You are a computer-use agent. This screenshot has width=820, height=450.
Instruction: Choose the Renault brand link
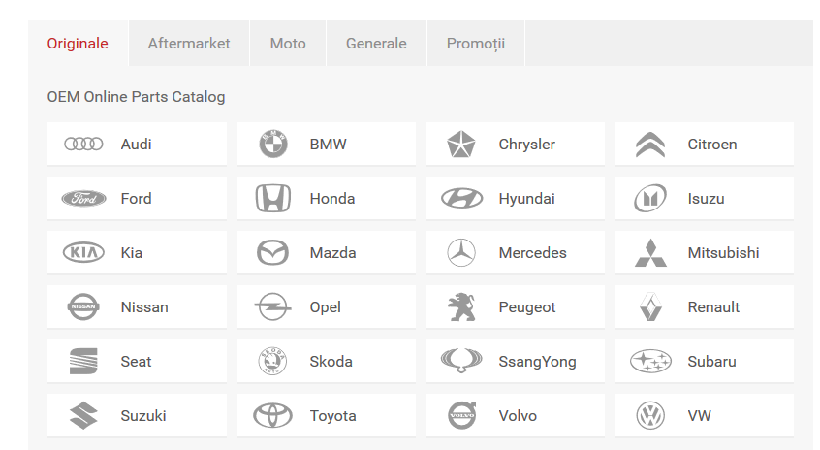point(713,307)
